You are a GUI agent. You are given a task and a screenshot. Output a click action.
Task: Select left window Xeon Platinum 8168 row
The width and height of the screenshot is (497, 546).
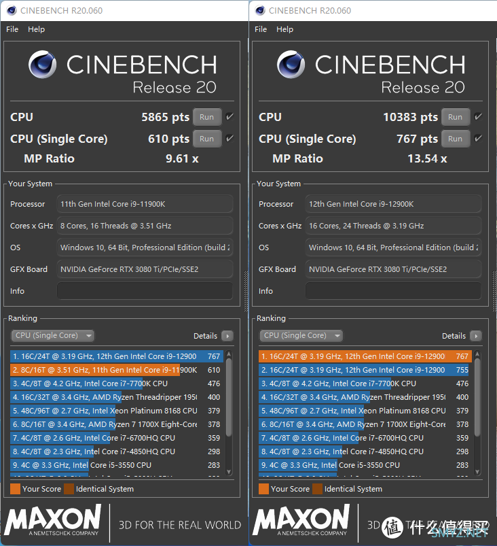[117, 411]
